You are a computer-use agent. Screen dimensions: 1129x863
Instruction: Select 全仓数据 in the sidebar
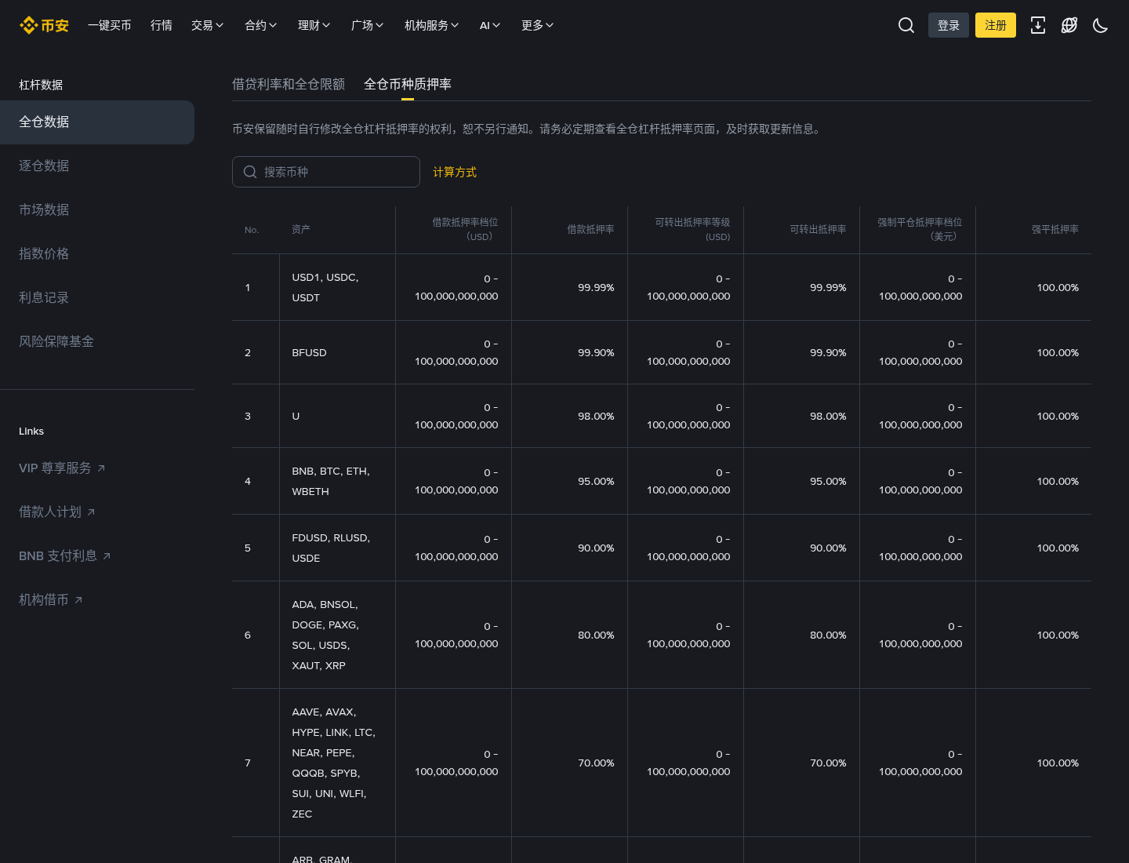(x=97, y=122)
